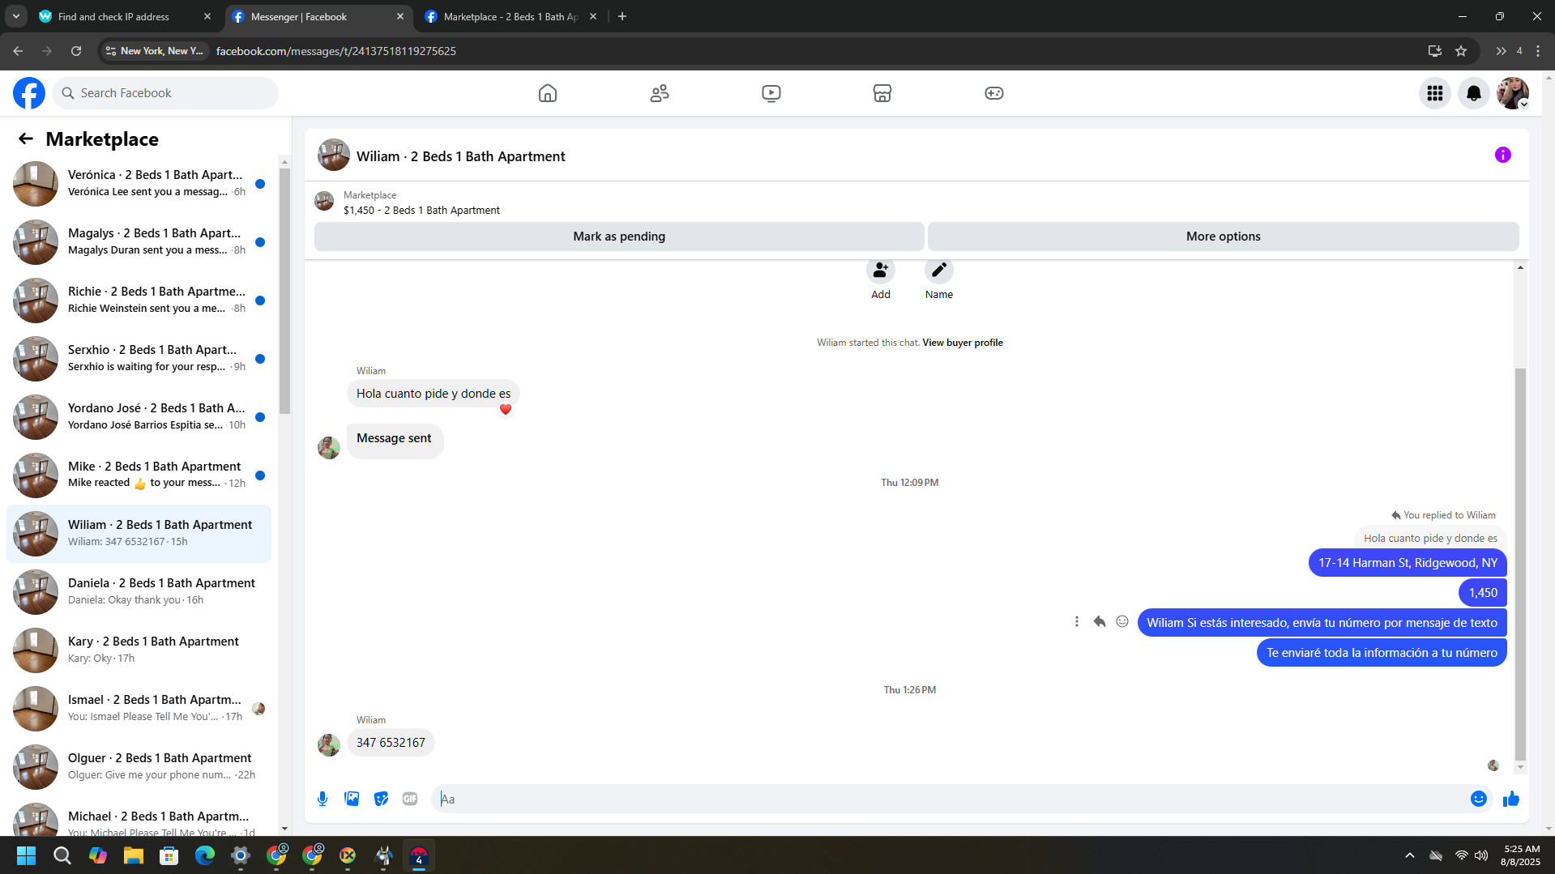
Task: Click the '17-14 Harman St, Ridgewood, NY' message
Action: tap(1408, 563)
